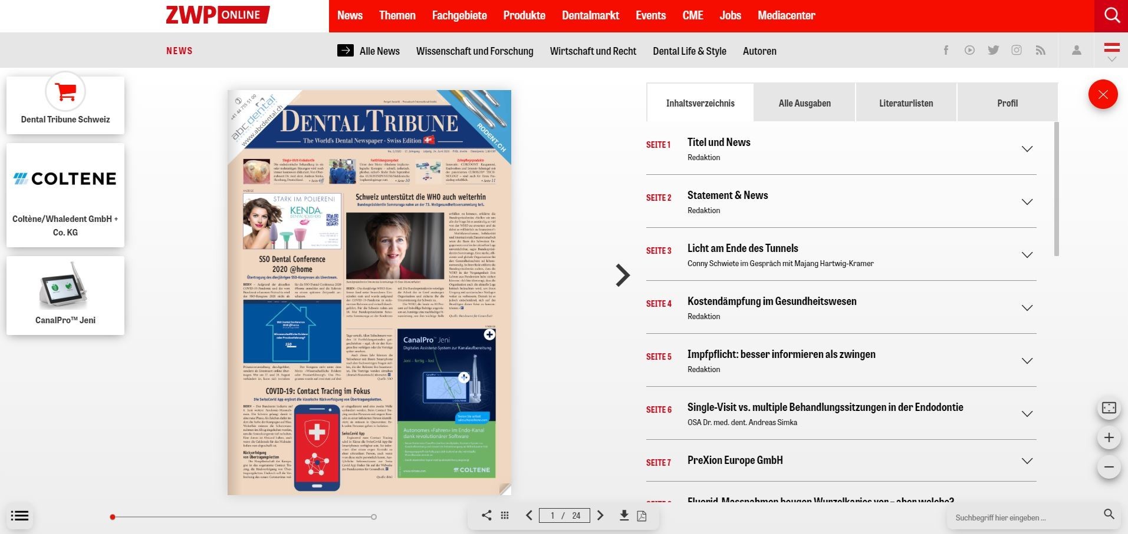
Task: Expand Seite 2 Statement & News
Action: [1027, 202]
